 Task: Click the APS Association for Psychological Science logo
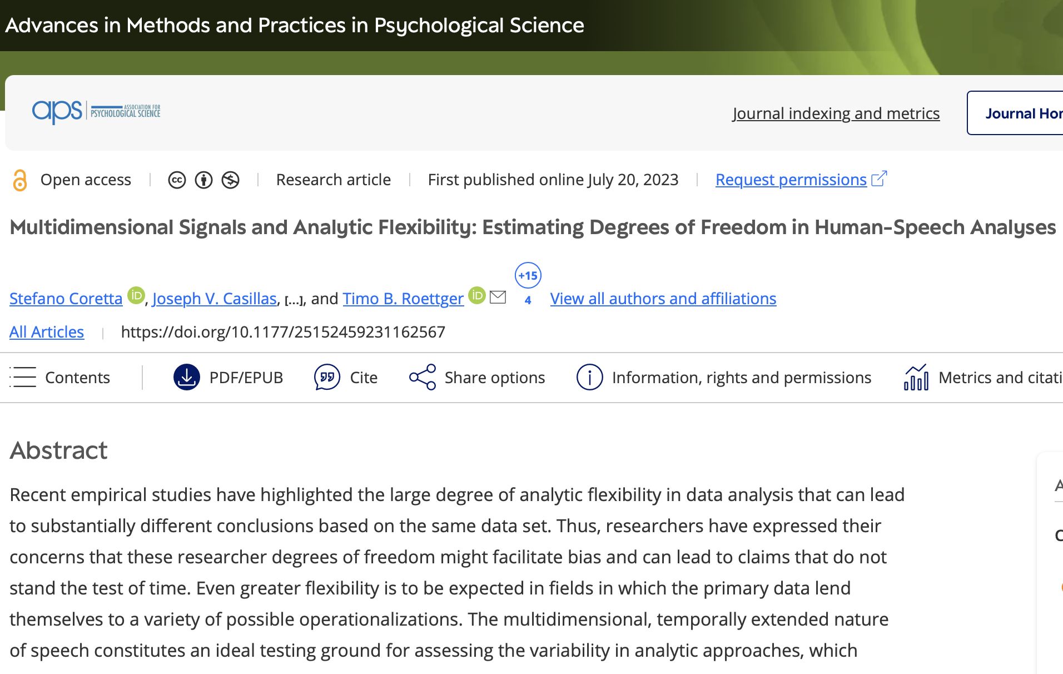pyautogui.click(x=96, y=112)
